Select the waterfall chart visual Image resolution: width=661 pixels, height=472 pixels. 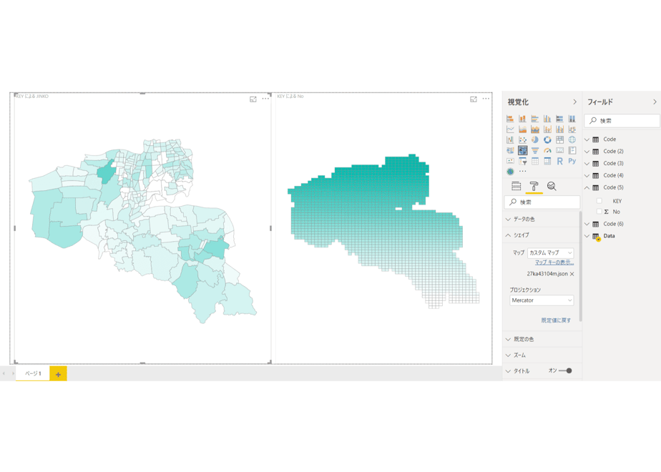510,139
